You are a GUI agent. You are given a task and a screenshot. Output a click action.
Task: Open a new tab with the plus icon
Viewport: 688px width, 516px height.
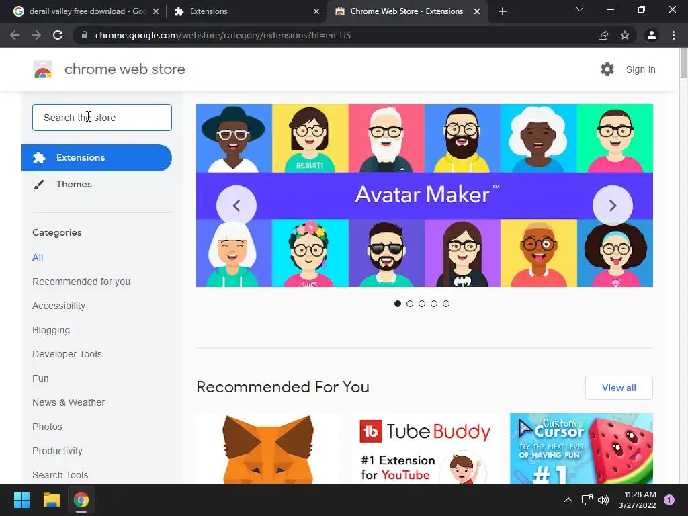pyautogui.click(x=503, y=11)
